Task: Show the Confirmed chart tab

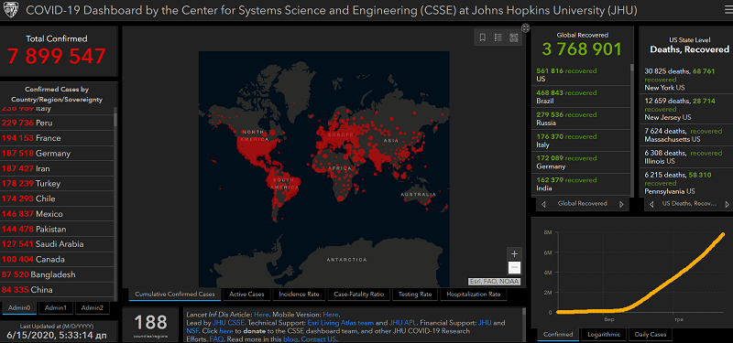Action: click(558, 335)
